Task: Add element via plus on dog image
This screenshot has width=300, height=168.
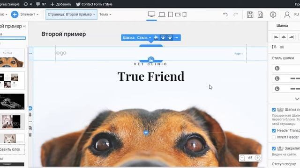Action: pos(146,133)
